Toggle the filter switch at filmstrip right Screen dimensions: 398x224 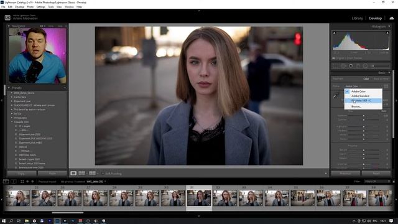[394, 181]
